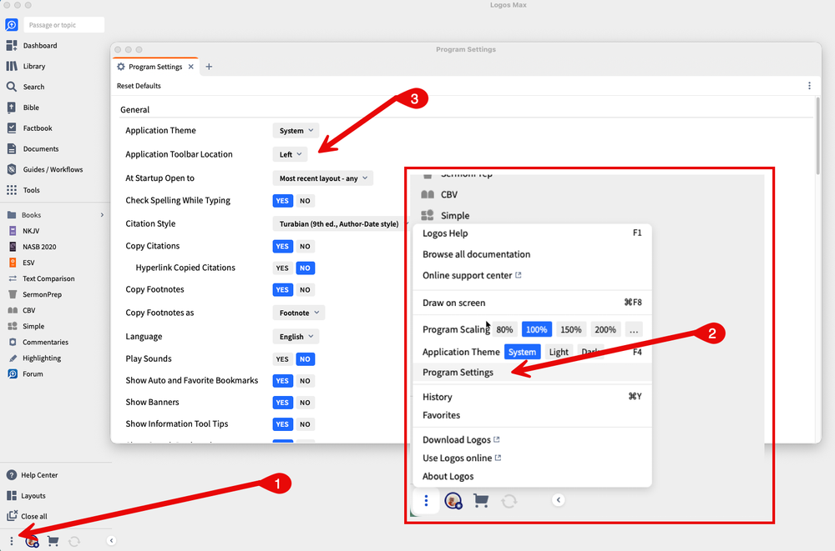Open the ESV shortcut
The width and height of the screenshot is (835, 551).
tap(22, 263)
